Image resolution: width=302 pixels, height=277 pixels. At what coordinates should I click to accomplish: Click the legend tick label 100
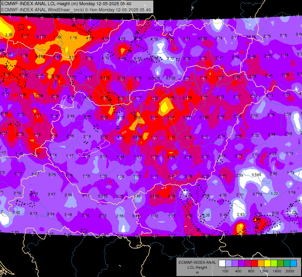[225, 271]
